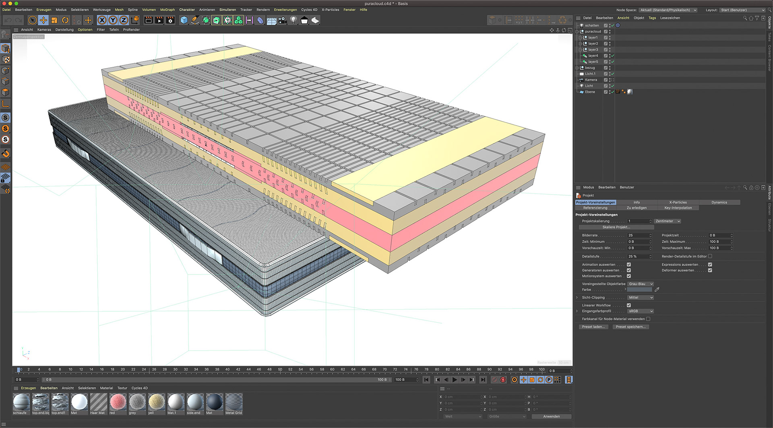The image size is (773, 428).
Task: Add a camera object from toolbar
Action: pos(282,20)
